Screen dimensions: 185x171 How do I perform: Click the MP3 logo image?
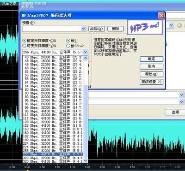(x=145, y=27)
